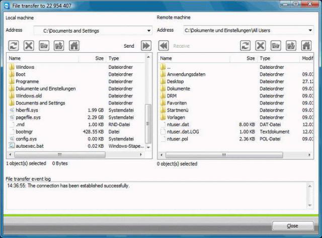Go to home folder on local machine
The width and height of the screenshot is (322, 238).
(74, 46)
